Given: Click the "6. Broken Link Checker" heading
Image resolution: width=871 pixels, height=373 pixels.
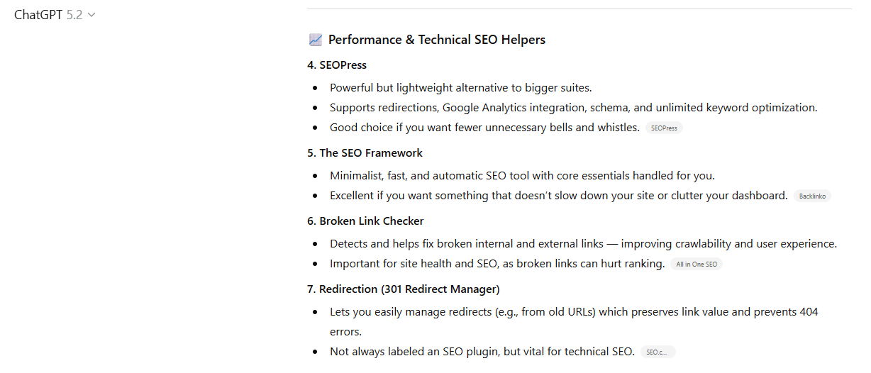Looking at the screenshot, I should (365, 221).
